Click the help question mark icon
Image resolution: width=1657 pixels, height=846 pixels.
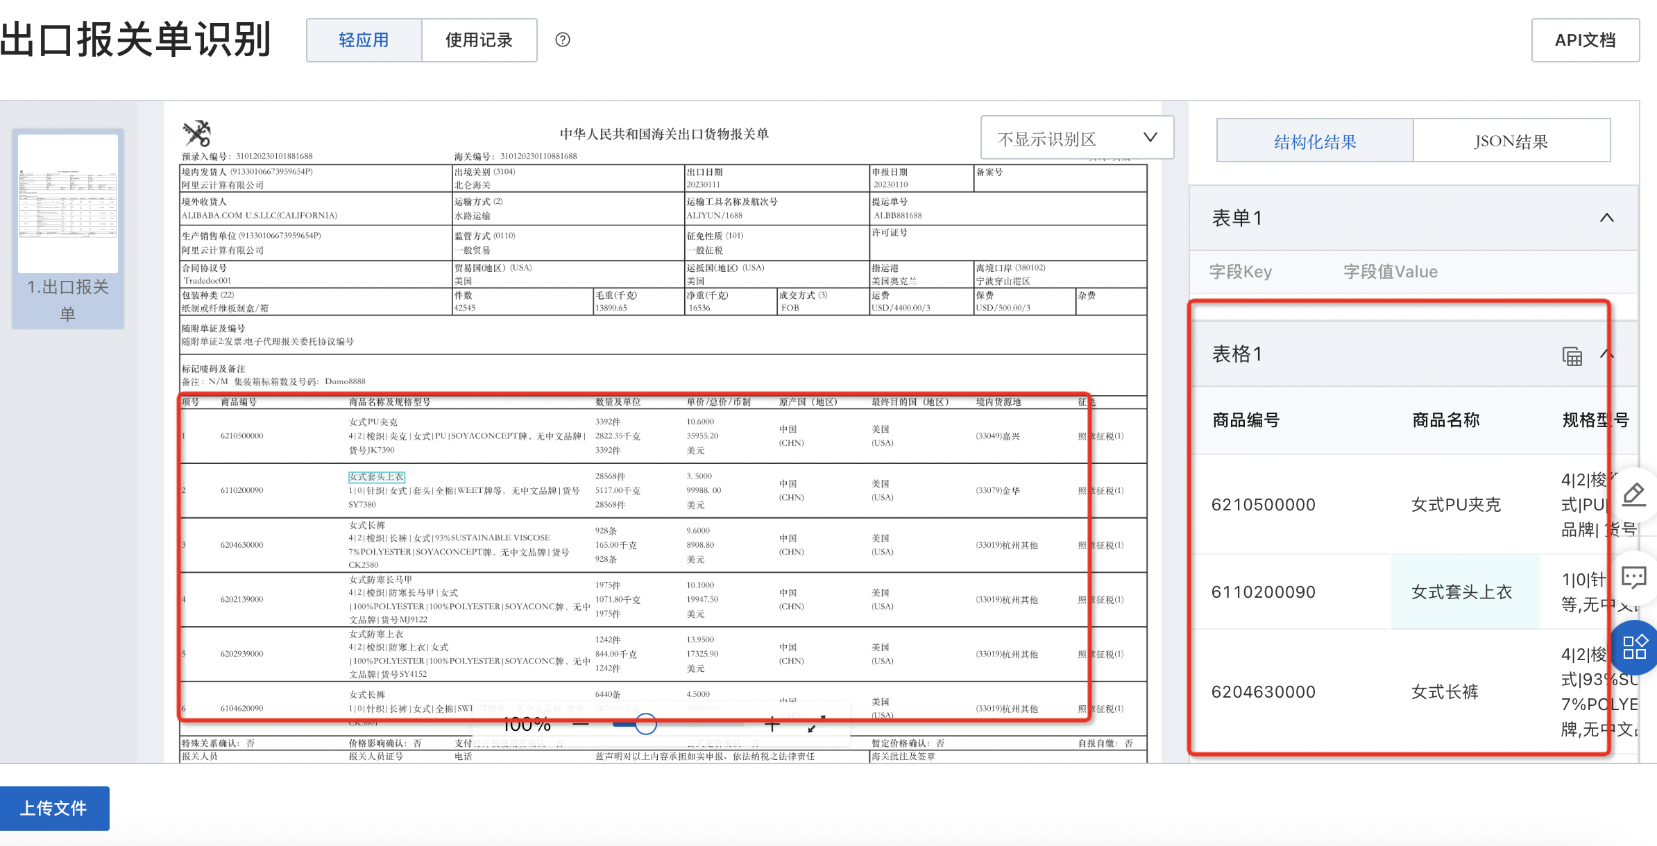click(563, 40)
